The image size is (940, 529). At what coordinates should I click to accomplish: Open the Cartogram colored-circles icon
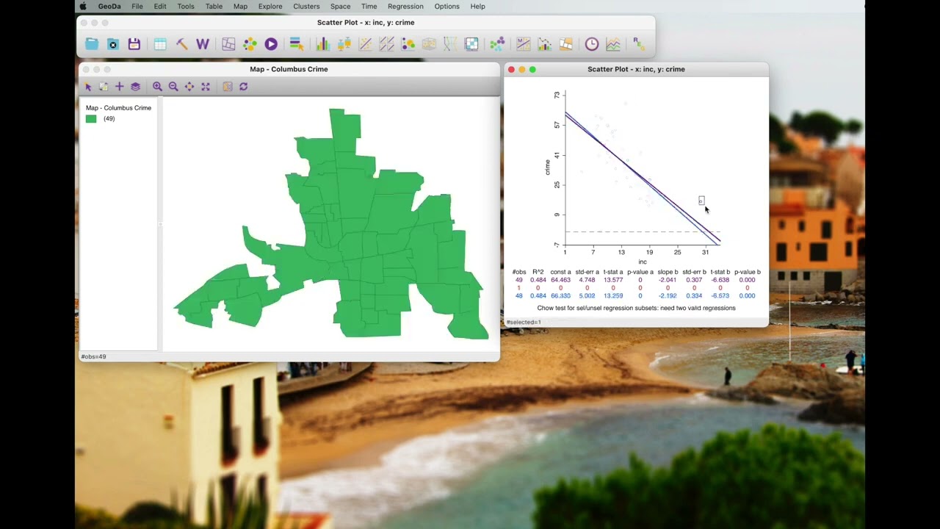[x=250, y=44]
